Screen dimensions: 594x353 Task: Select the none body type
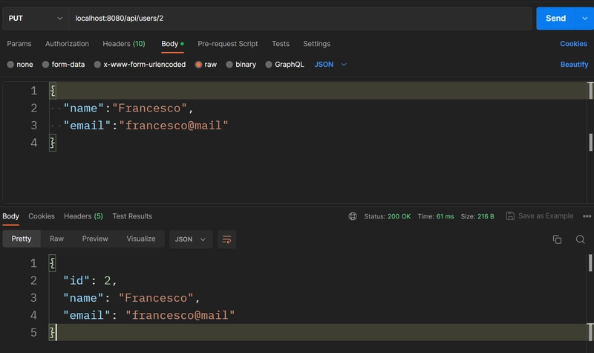click(x=20, y=65)
